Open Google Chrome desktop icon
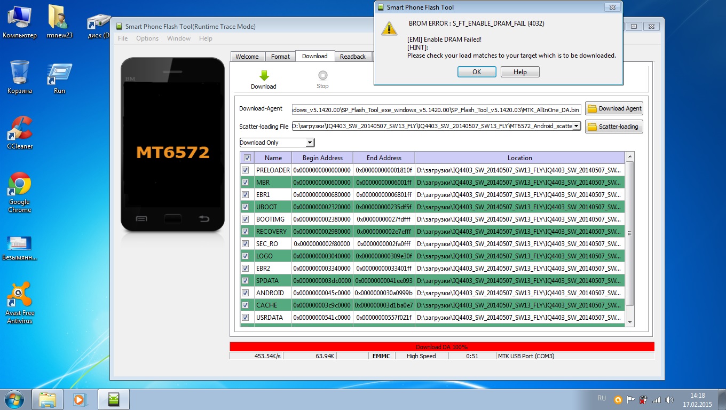726x410 pixels. [19, 184]
